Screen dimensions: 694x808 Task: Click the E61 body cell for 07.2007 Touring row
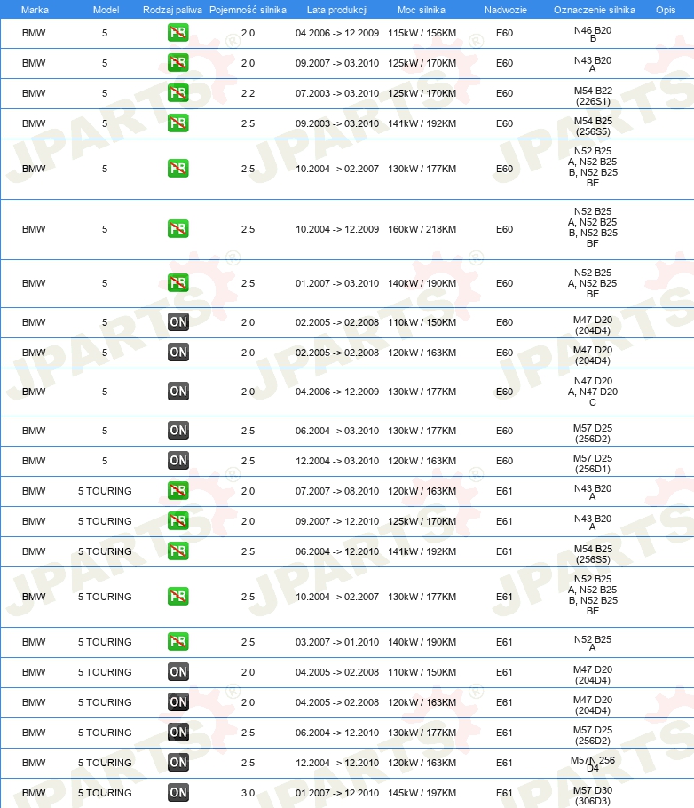click(x=504, y=491)
